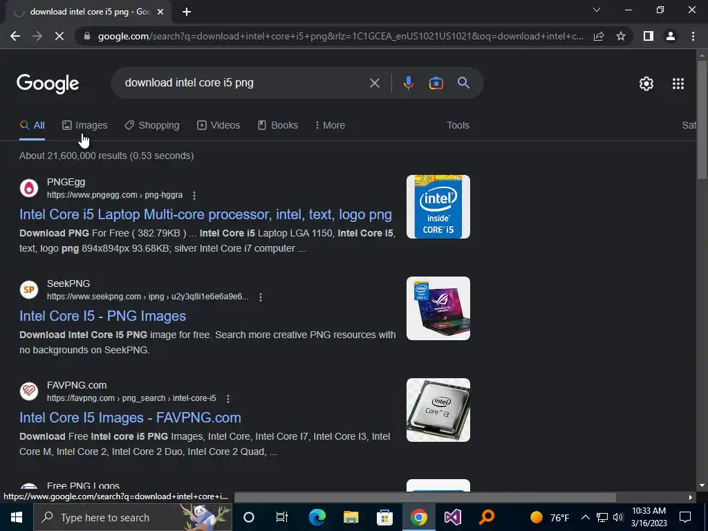Open the search Tools options
708x531 pixels.
coord(458,125)
